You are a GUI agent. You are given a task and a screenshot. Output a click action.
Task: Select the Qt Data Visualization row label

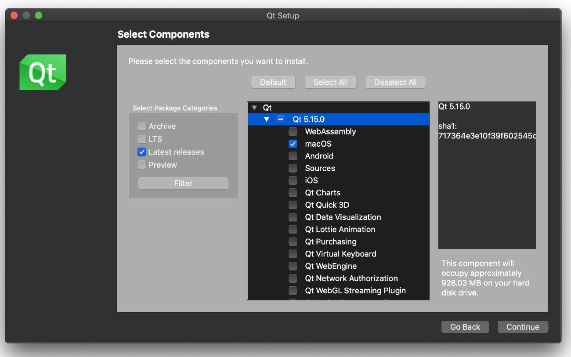(343, 217)
